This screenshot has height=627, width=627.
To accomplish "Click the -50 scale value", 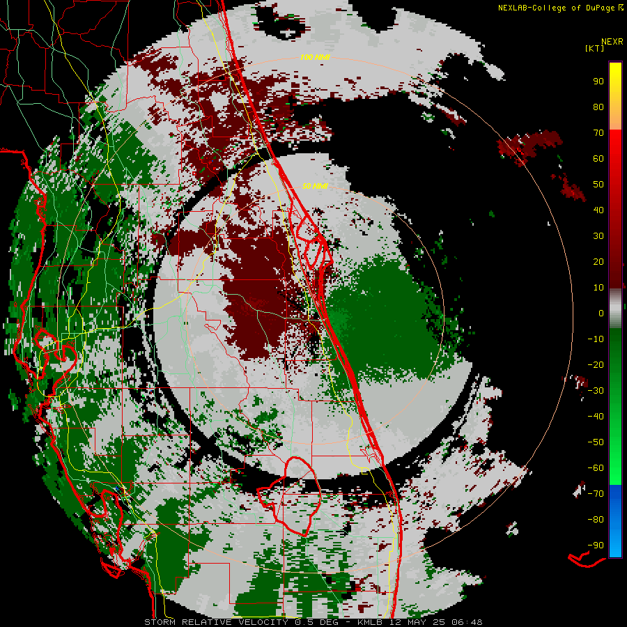I will (x=596, y=442).
